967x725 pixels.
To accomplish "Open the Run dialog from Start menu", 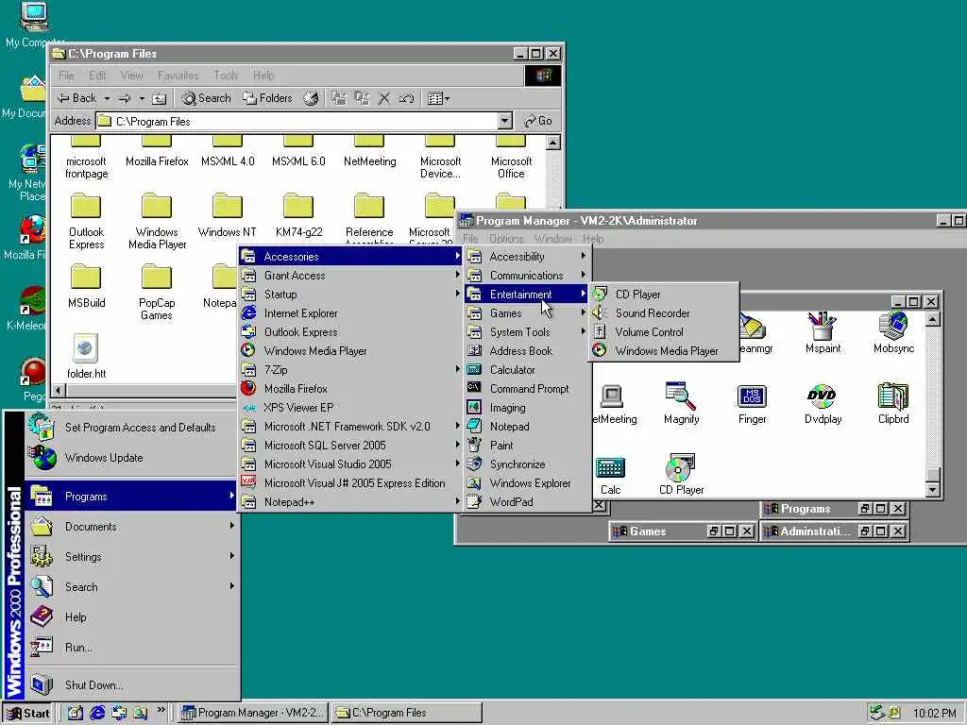I will 131,648.
